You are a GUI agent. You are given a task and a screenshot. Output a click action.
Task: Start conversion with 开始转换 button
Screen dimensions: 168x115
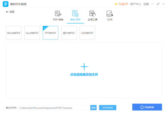pyautogui.click(x=147, y=107)
